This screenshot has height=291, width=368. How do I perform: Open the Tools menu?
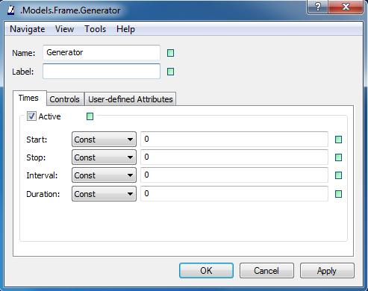(x=96, y=29)
